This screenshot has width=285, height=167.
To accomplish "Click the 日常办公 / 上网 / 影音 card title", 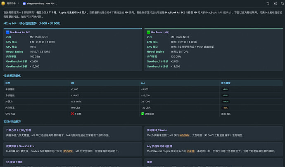I will pyautogui.click(x=19, y=130).
